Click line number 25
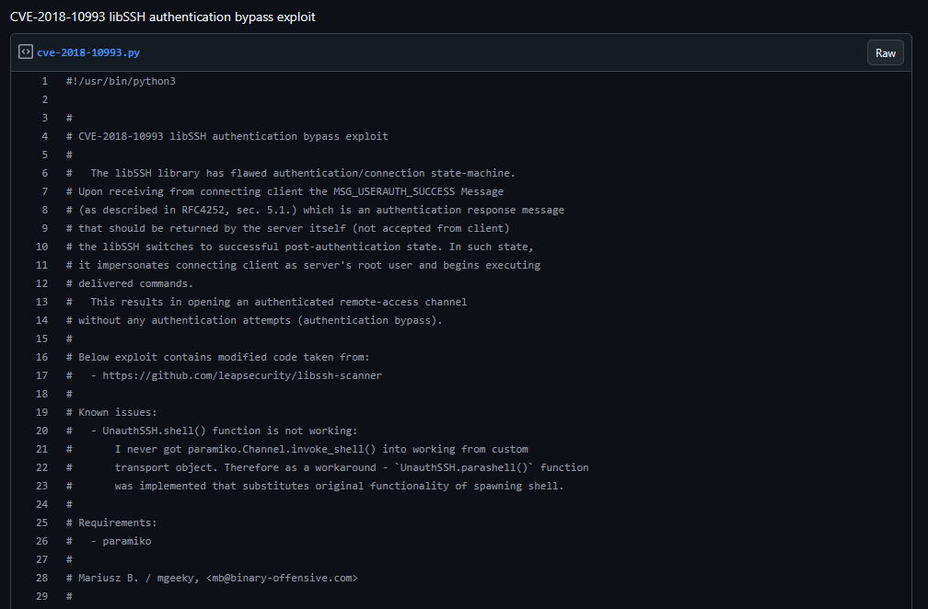 42,523
